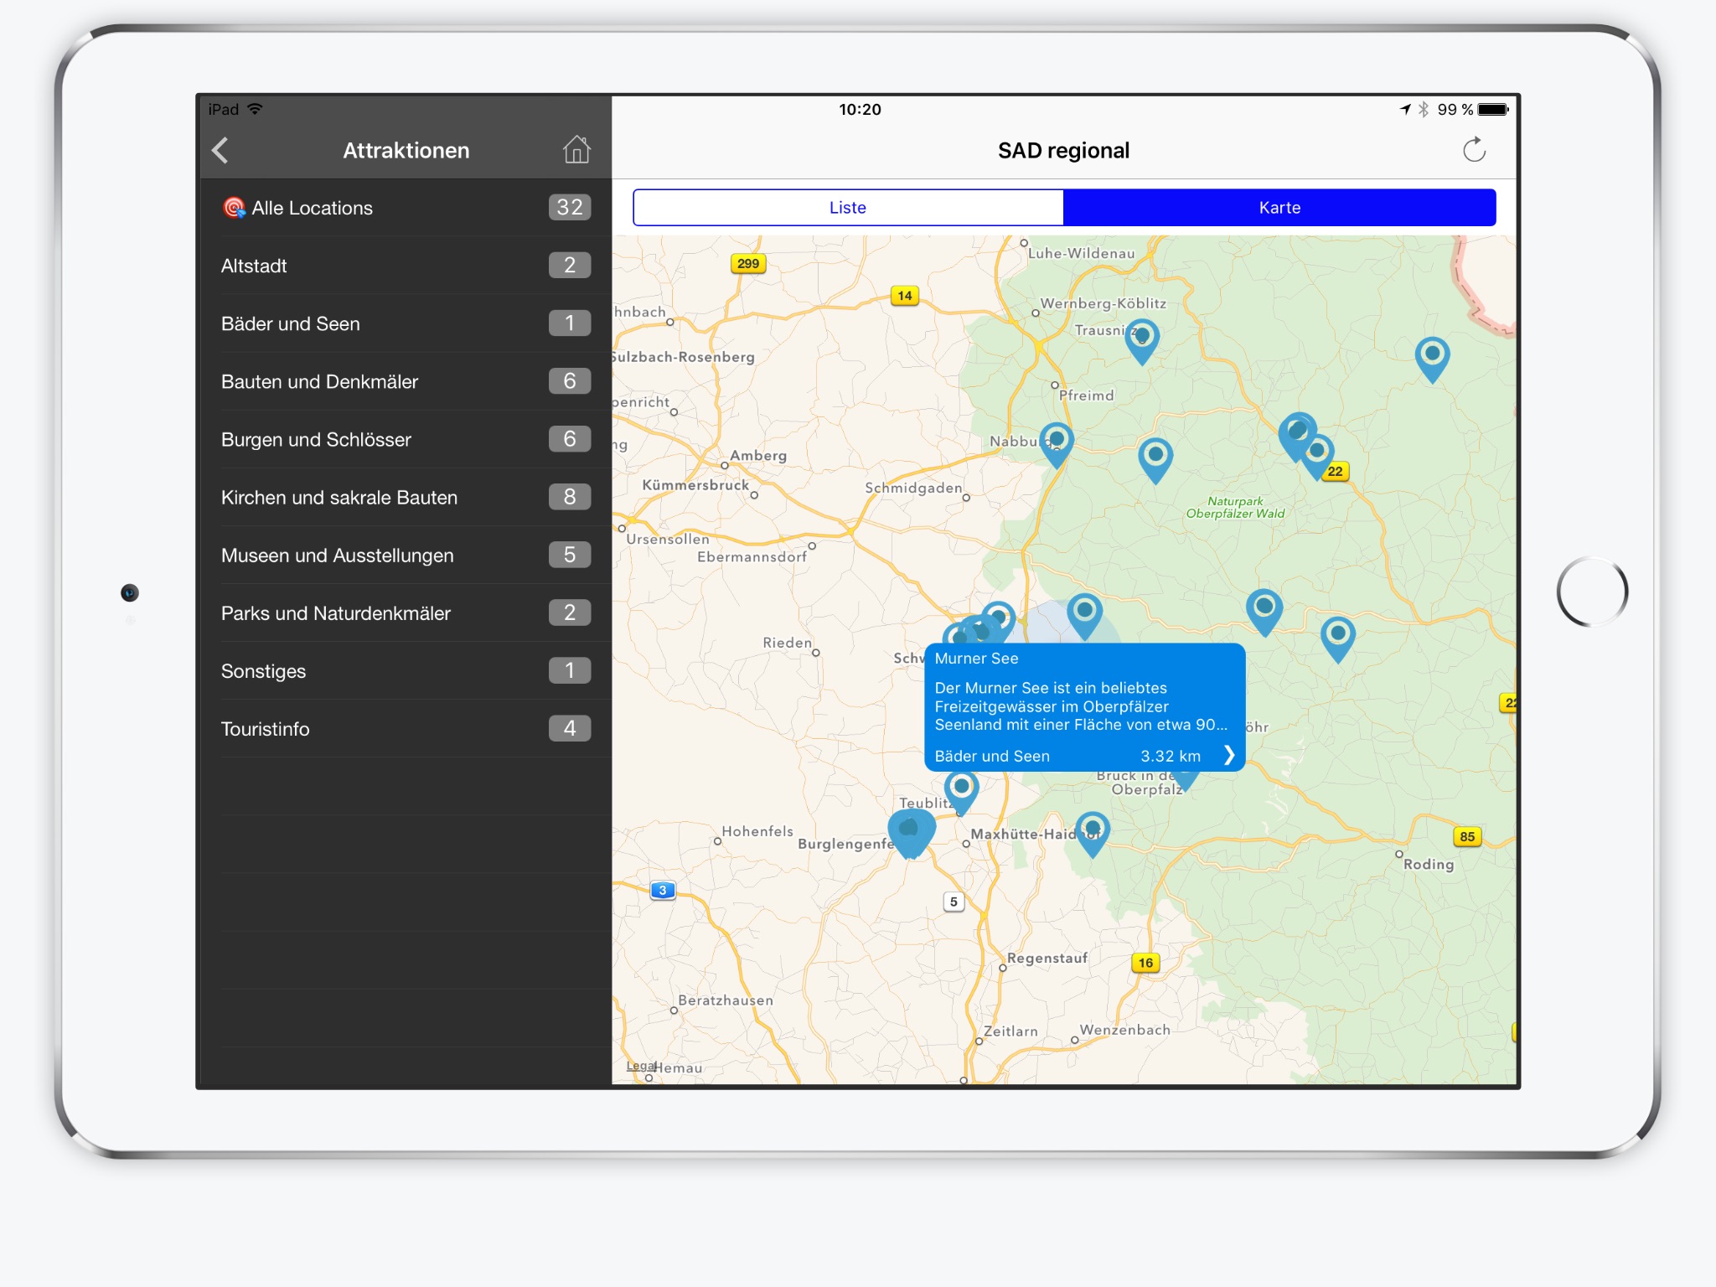Click the Alle Locations target icon
Screen dimensions: 1716x1287
coord(234,207)
